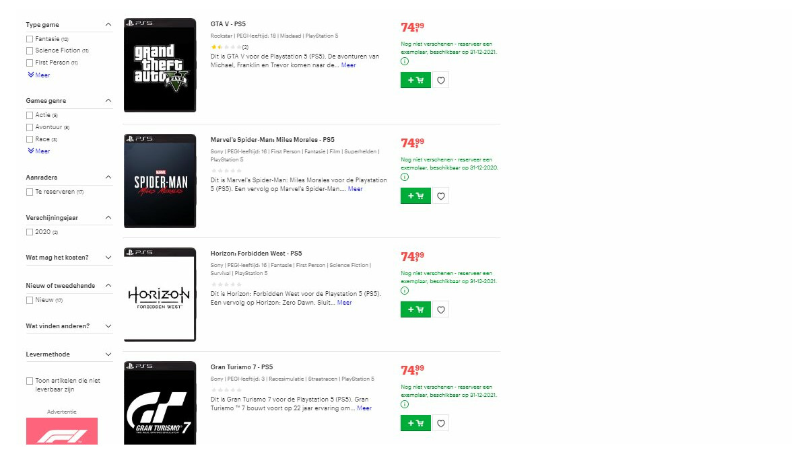Add Gran Turismo 7 to cart
Image resolution: width=808 pixels, height=454 pixels.
[x=415, y=423]
